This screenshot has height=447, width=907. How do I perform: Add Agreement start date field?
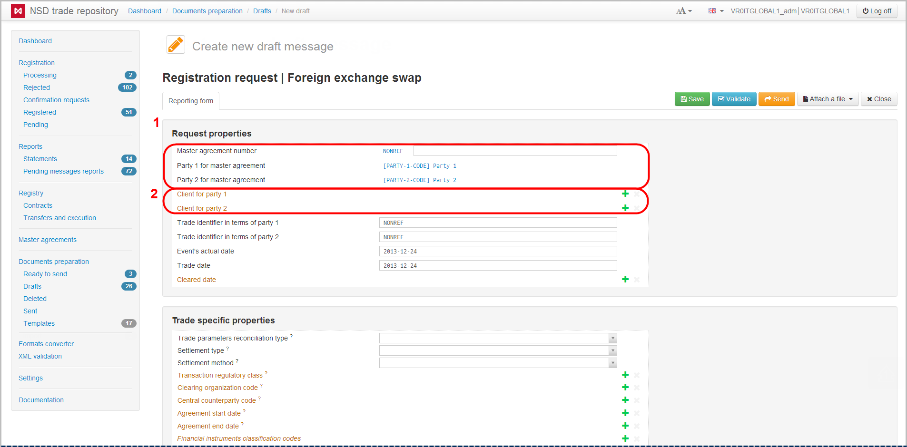[625, 413]
